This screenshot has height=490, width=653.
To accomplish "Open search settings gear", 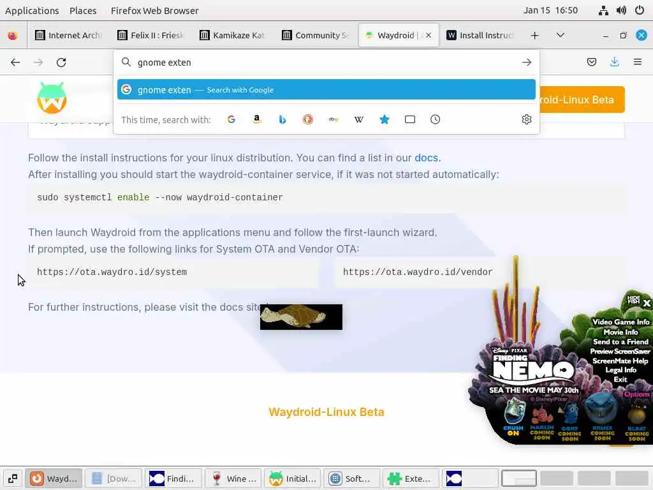I will pos(526,119).
